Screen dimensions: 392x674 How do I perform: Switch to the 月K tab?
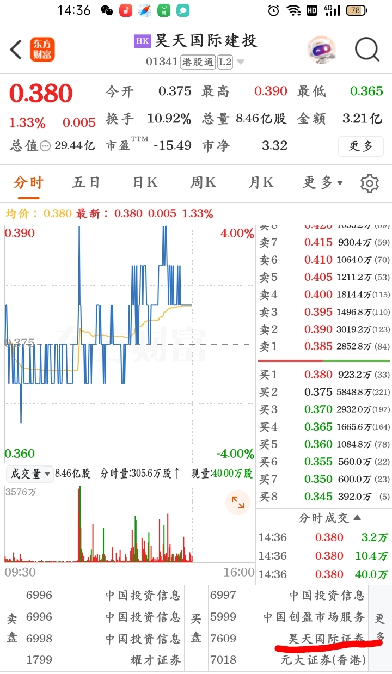261,183
